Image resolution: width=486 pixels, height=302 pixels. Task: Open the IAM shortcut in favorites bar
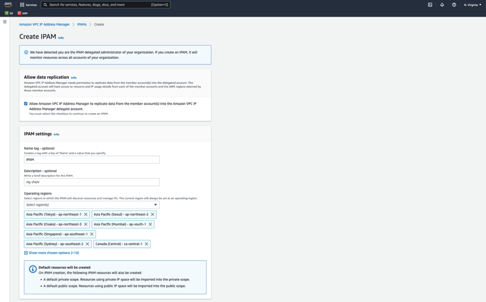(x=23, y=13)
